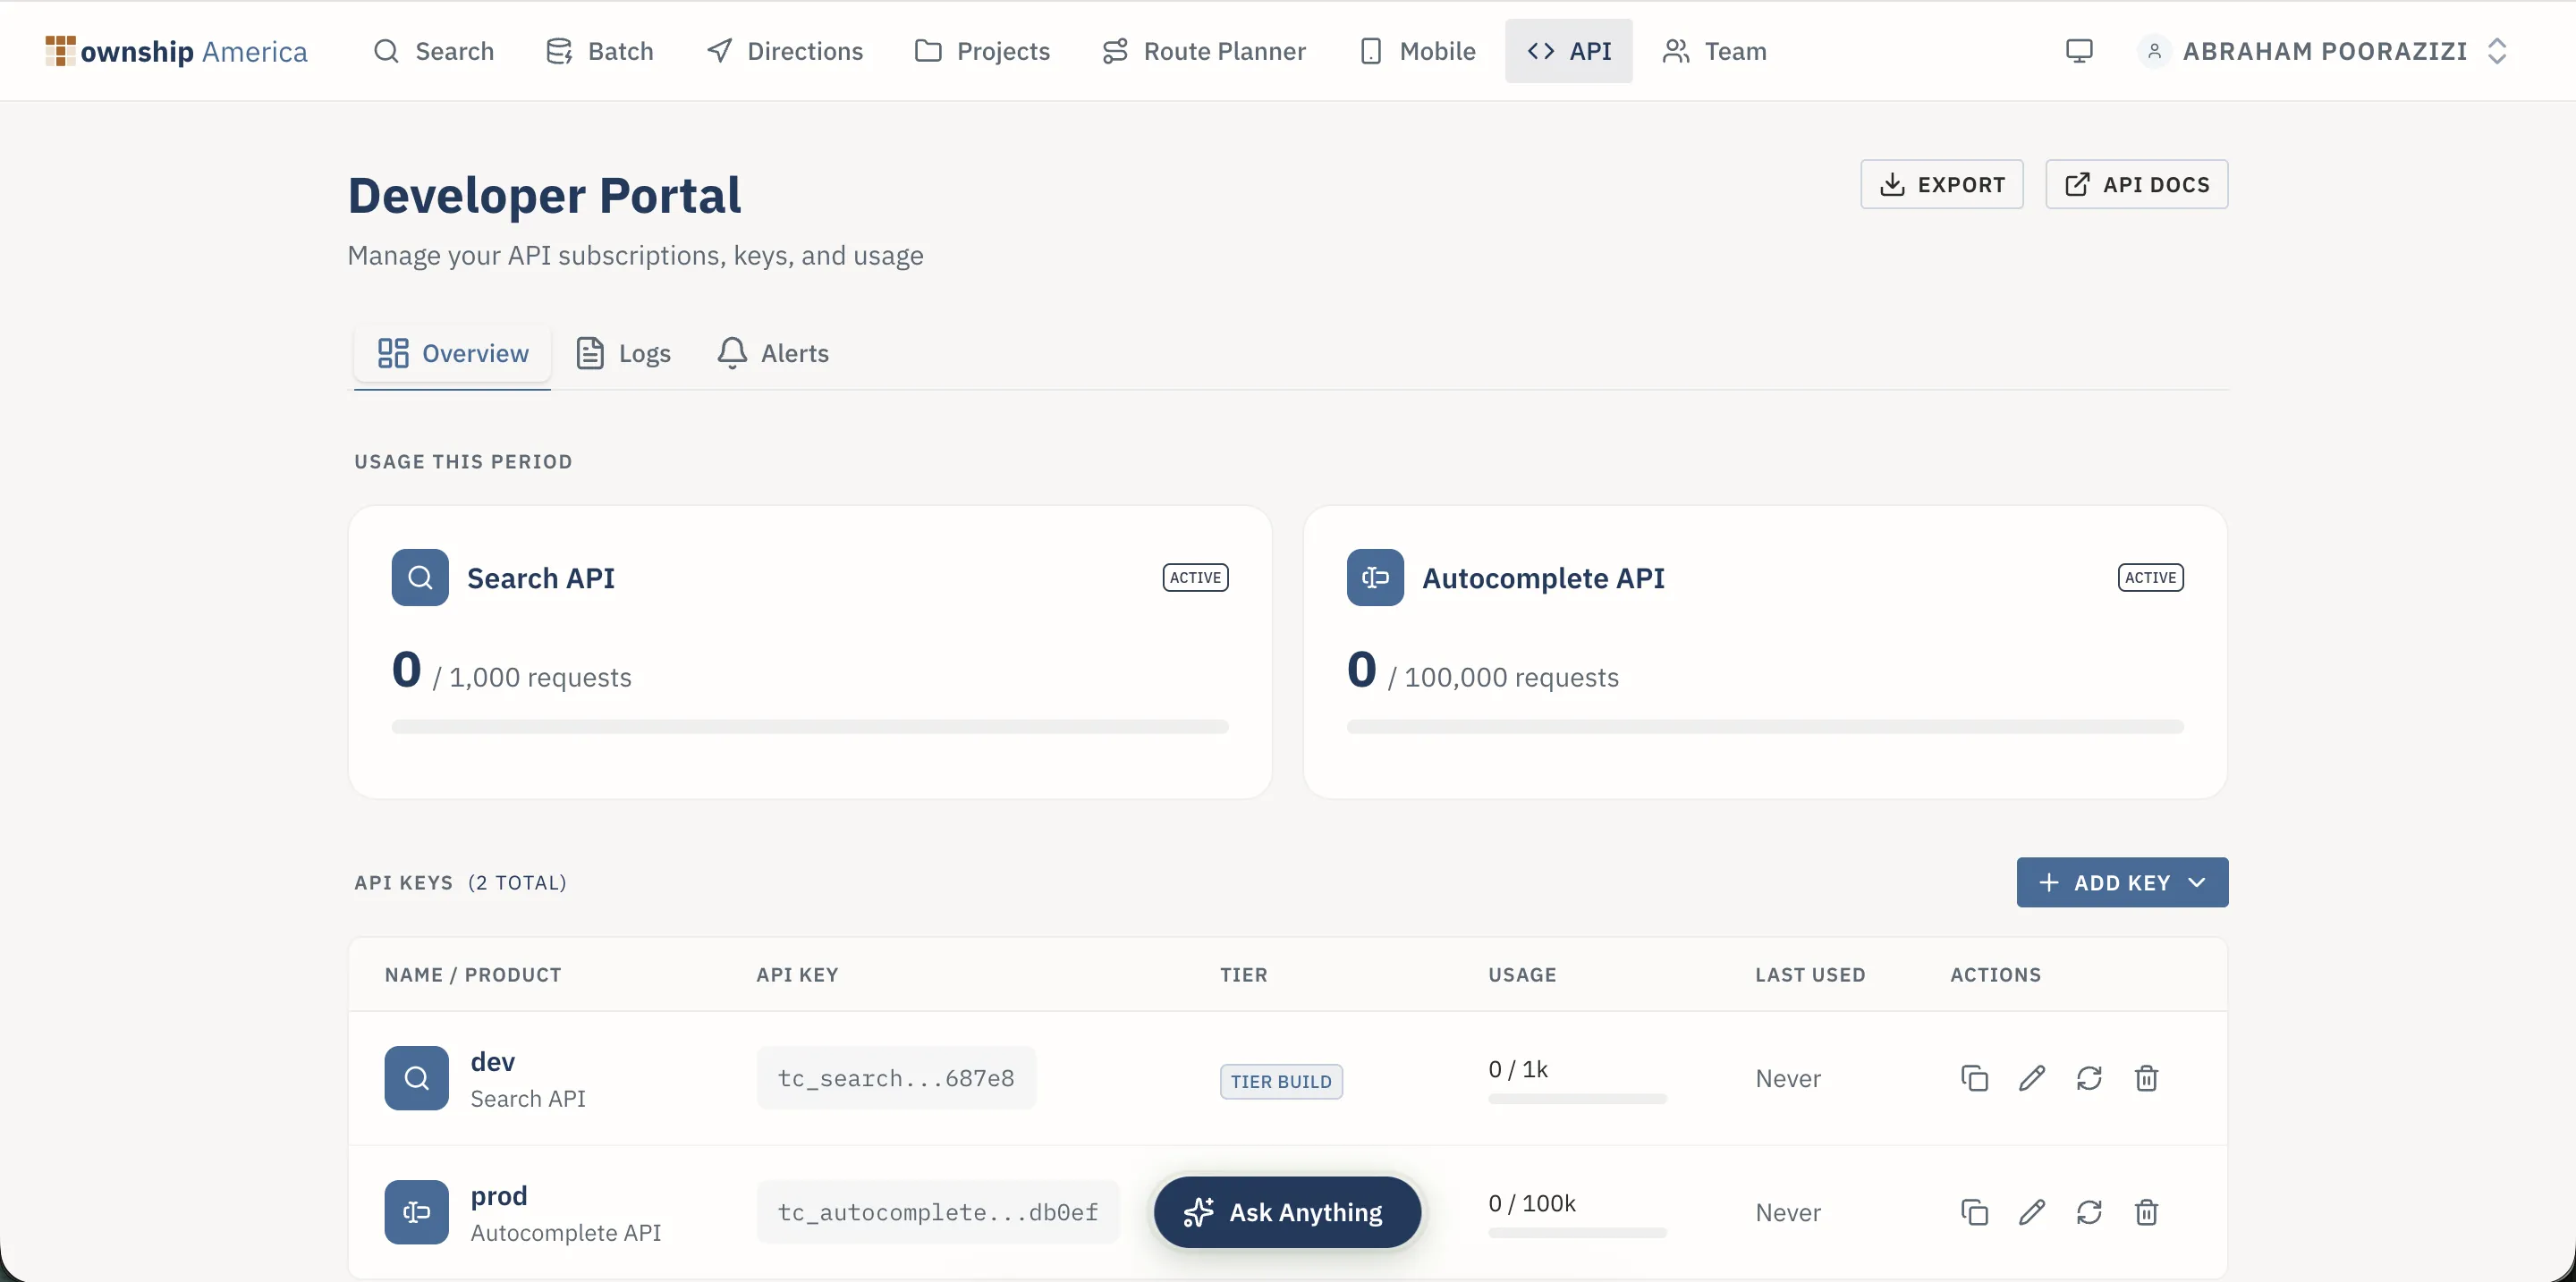Image resolution: width=2576 pixels, height=1282 pixels.
Task: Expand options on the API nav item
Action: (1568, 51)
